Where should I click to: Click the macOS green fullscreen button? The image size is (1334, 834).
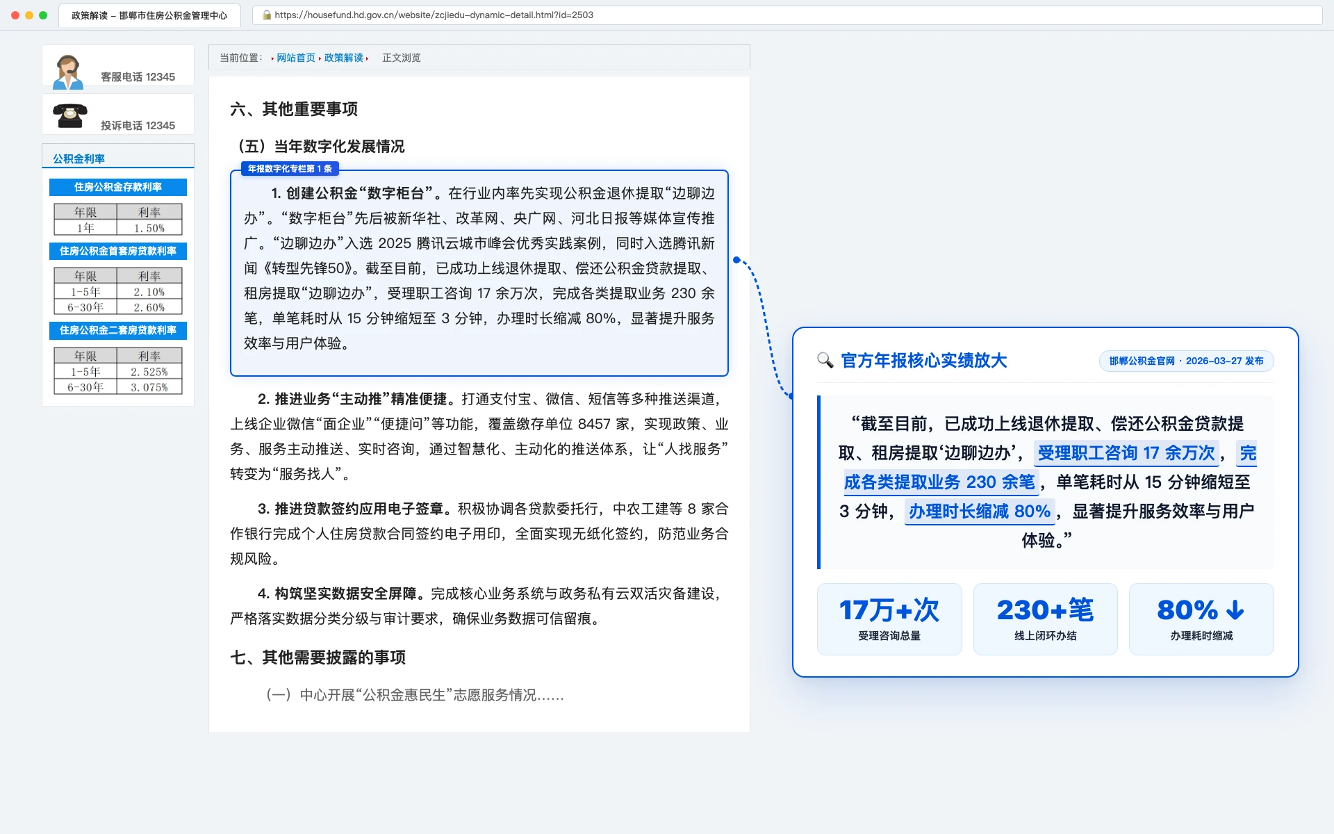coord(43,15)
